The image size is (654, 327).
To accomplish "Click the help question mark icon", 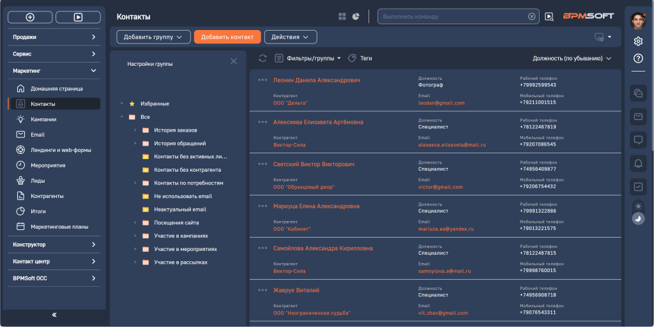I will 637,58.
